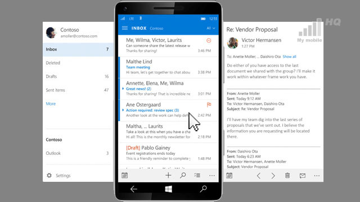Compose new mail with the plus icon
The width and height of the screenshot is (360, 202).
point(168,176)
